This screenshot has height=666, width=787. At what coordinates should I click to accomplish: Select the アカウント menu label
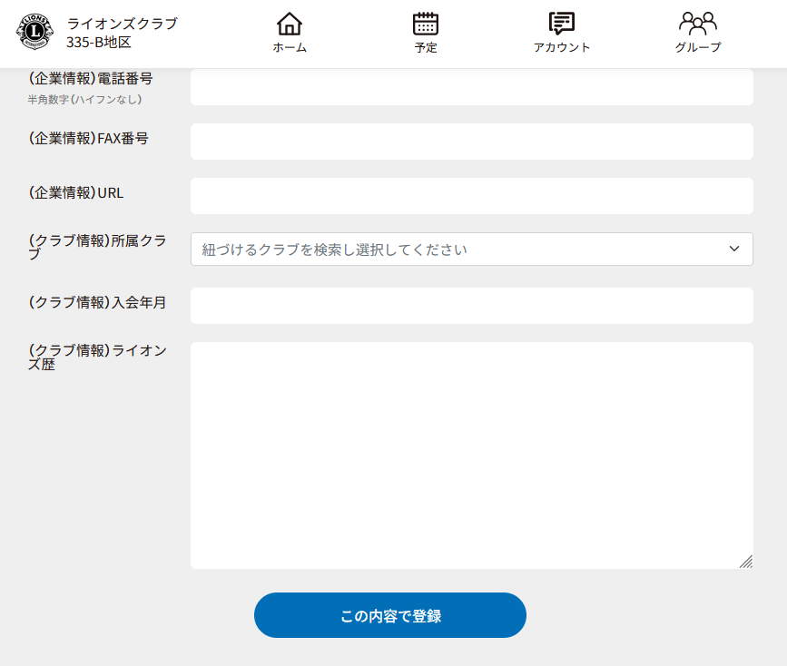[562, 48]
